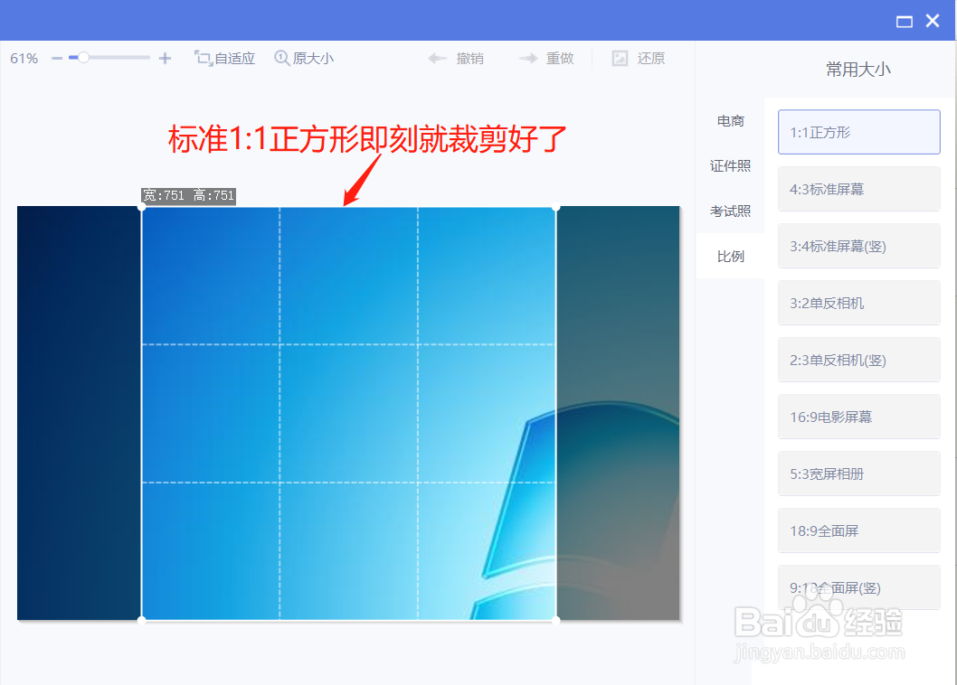
Task: Click the 常用大小 panel heading
Action: (x=858, y=70)
